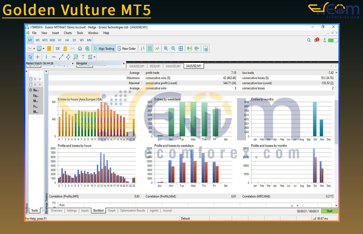Select the M15 timeframe
363x234 pixels.
pos(45,40)
